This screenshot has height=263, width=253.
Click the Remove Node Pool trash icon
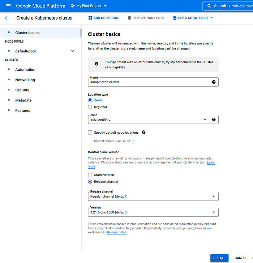[129, 18]
